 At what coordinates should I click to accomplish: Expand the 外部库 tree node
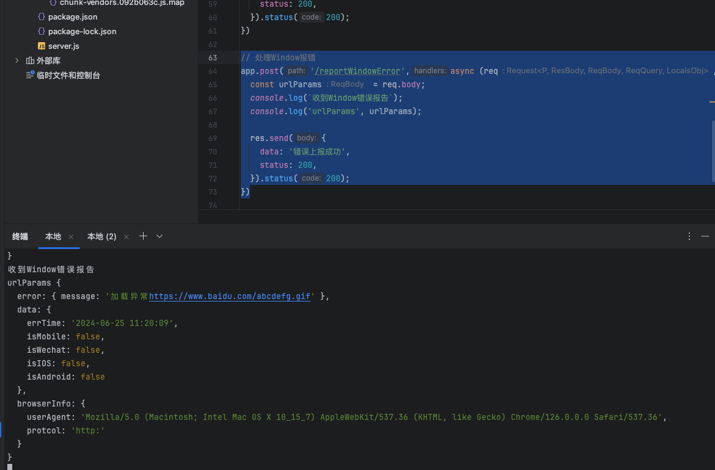point(17,60)
